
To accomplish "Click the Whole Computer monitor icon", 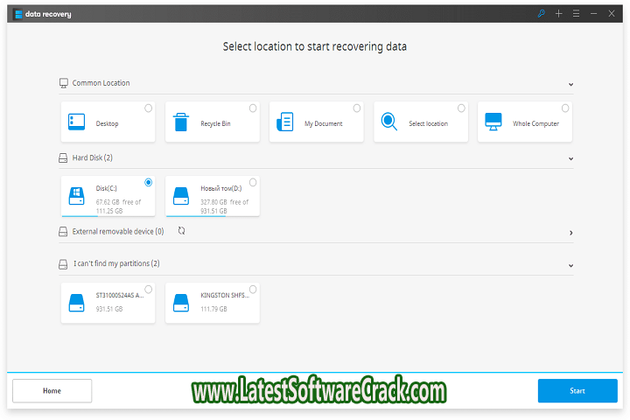I will 493,122.
